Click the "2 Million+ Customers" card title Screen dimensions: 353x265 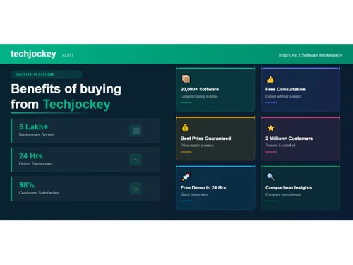(289, 139)
